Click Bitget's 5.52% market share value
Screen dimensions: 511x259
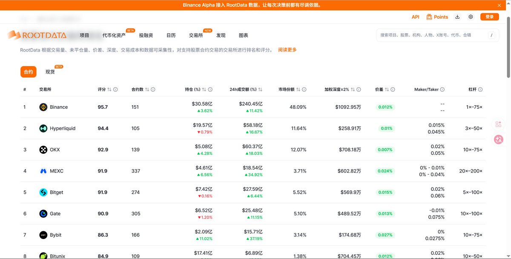point(300,192)
